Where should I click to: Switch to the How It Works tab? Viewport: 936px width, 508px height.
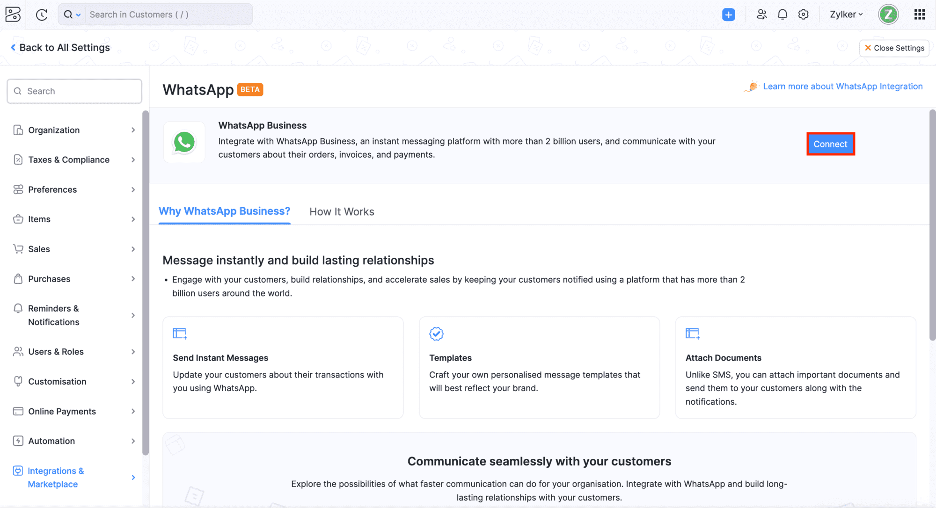[342, 212]
